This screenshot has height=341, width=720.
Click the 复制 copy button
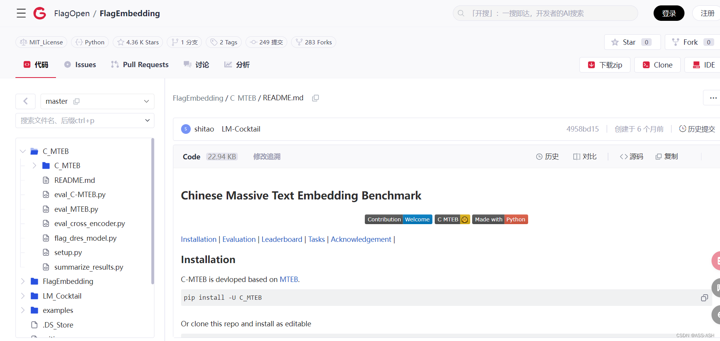pyautogui.click(x=667, y=157)
